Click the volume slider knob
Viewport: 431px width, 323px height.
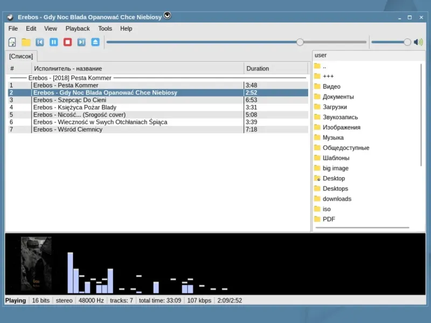coord(407,42)
